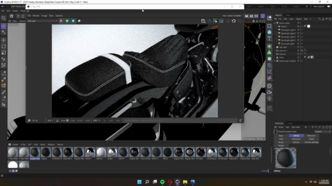Switch to alpha channel in VFB
Viewport: 332px width, 186px height.
tap(79, 21)
